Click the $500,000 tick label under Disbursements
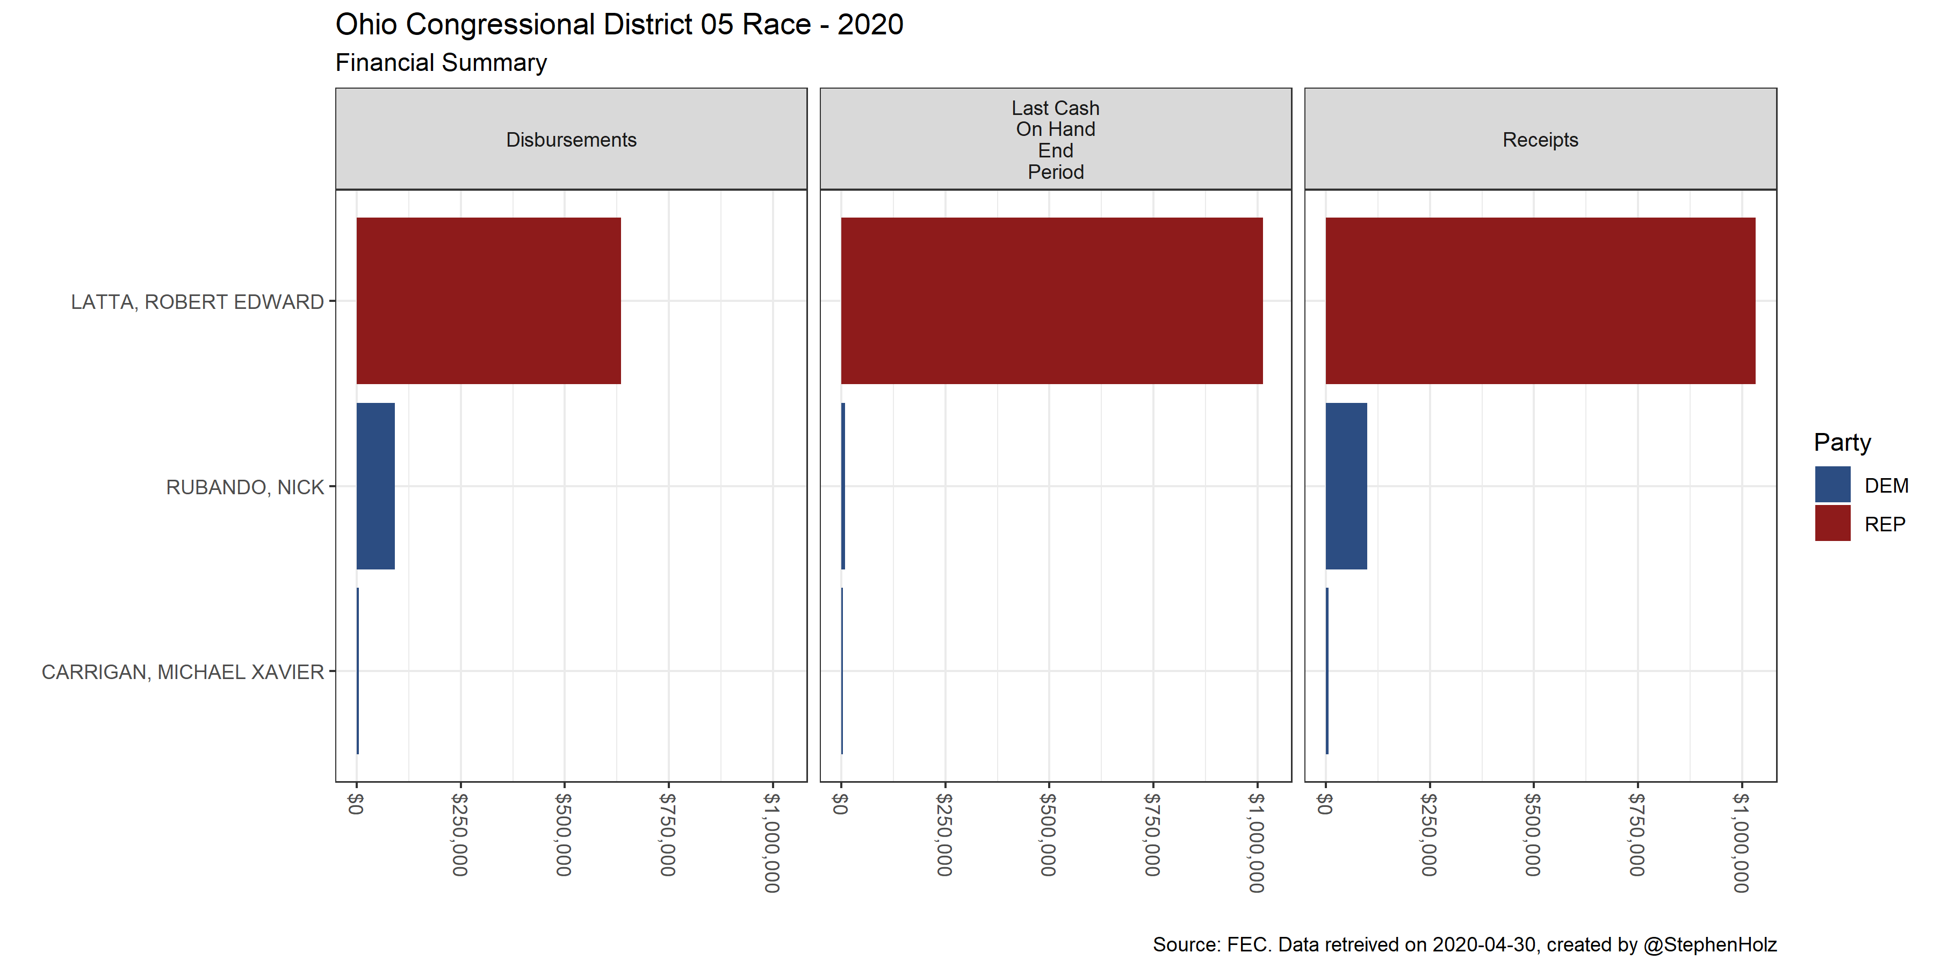The image size is (1934, 967). point(564,835)
